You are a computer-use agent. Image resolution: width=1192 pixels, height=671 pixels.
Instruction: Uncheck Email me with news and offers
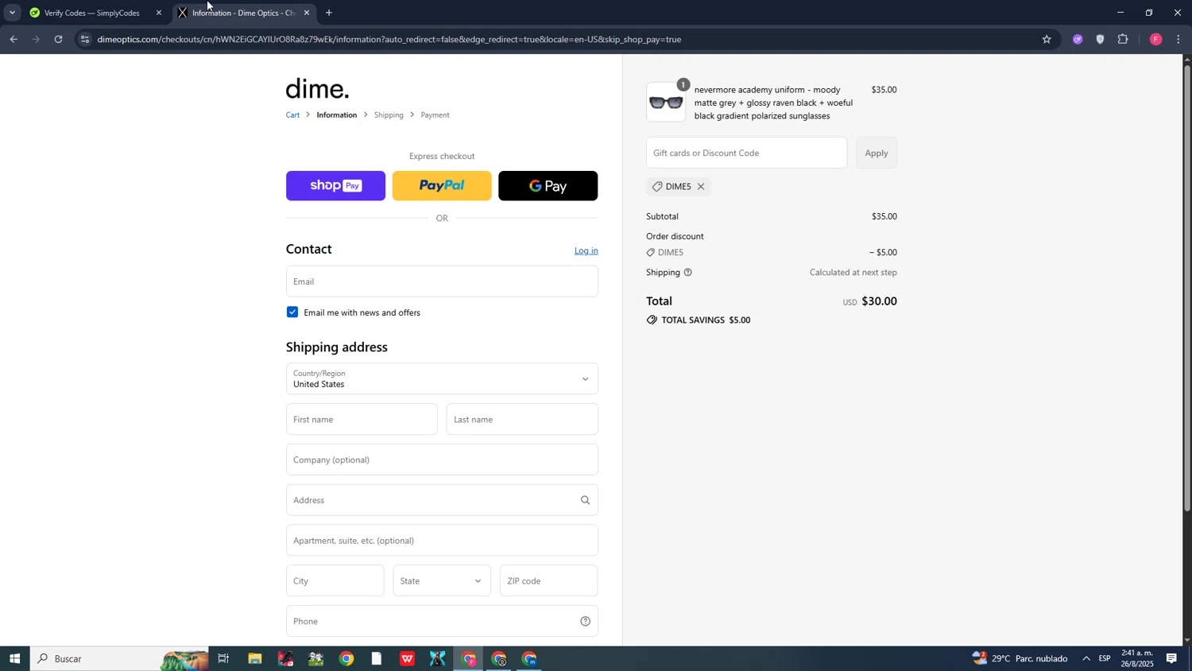point(292,312)
